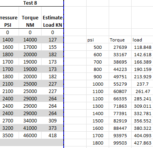153x148 pixels.
Task: Select the psi label cell
Action: [x=97, y=40]
